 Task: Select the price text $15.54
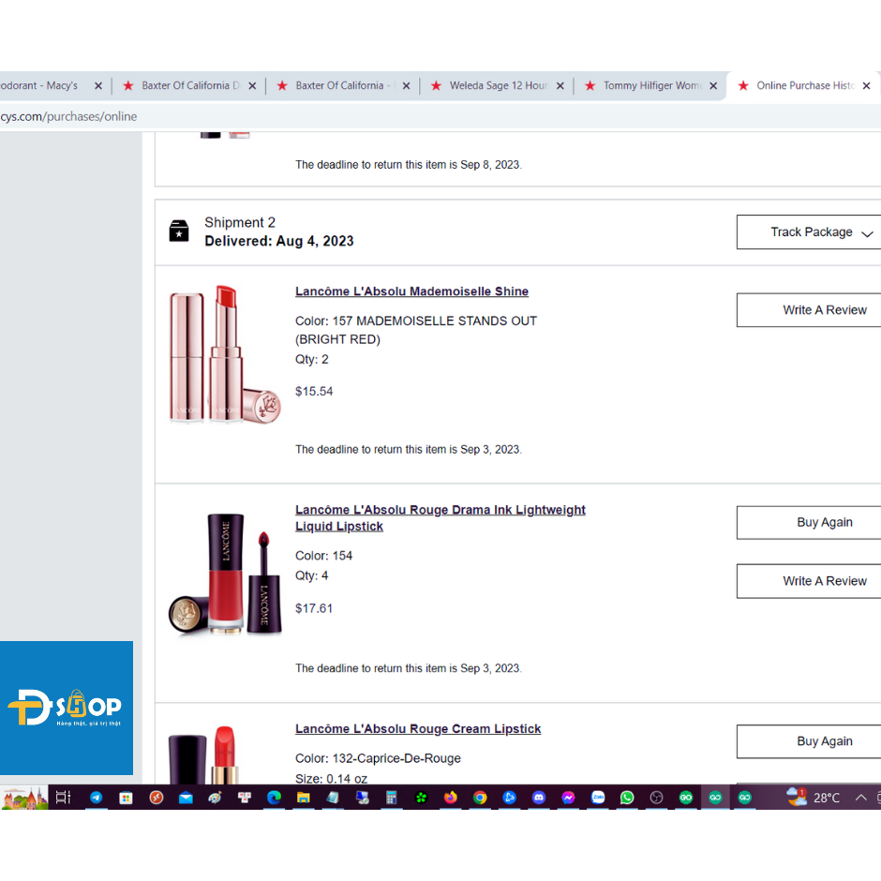coord(314,392)
